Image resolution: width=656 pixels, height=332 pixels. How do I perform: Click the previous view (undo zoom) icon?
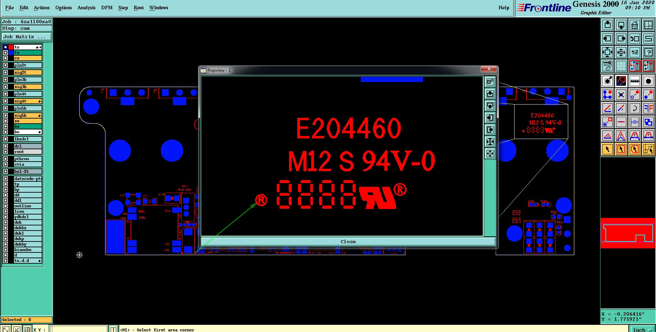click(x=635, y=39)
